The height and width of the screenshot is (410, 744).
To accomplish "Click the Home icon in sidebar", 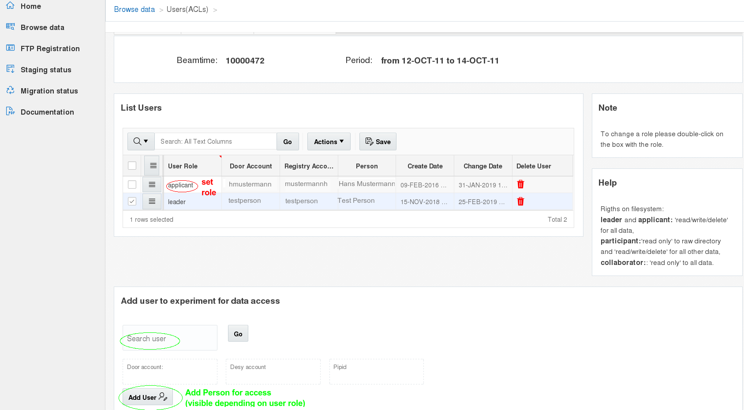I will click(x=10, y=6).
